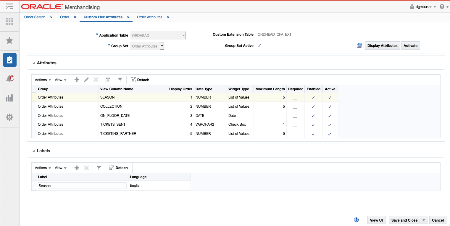Click the Season label input field

point(82,186)
